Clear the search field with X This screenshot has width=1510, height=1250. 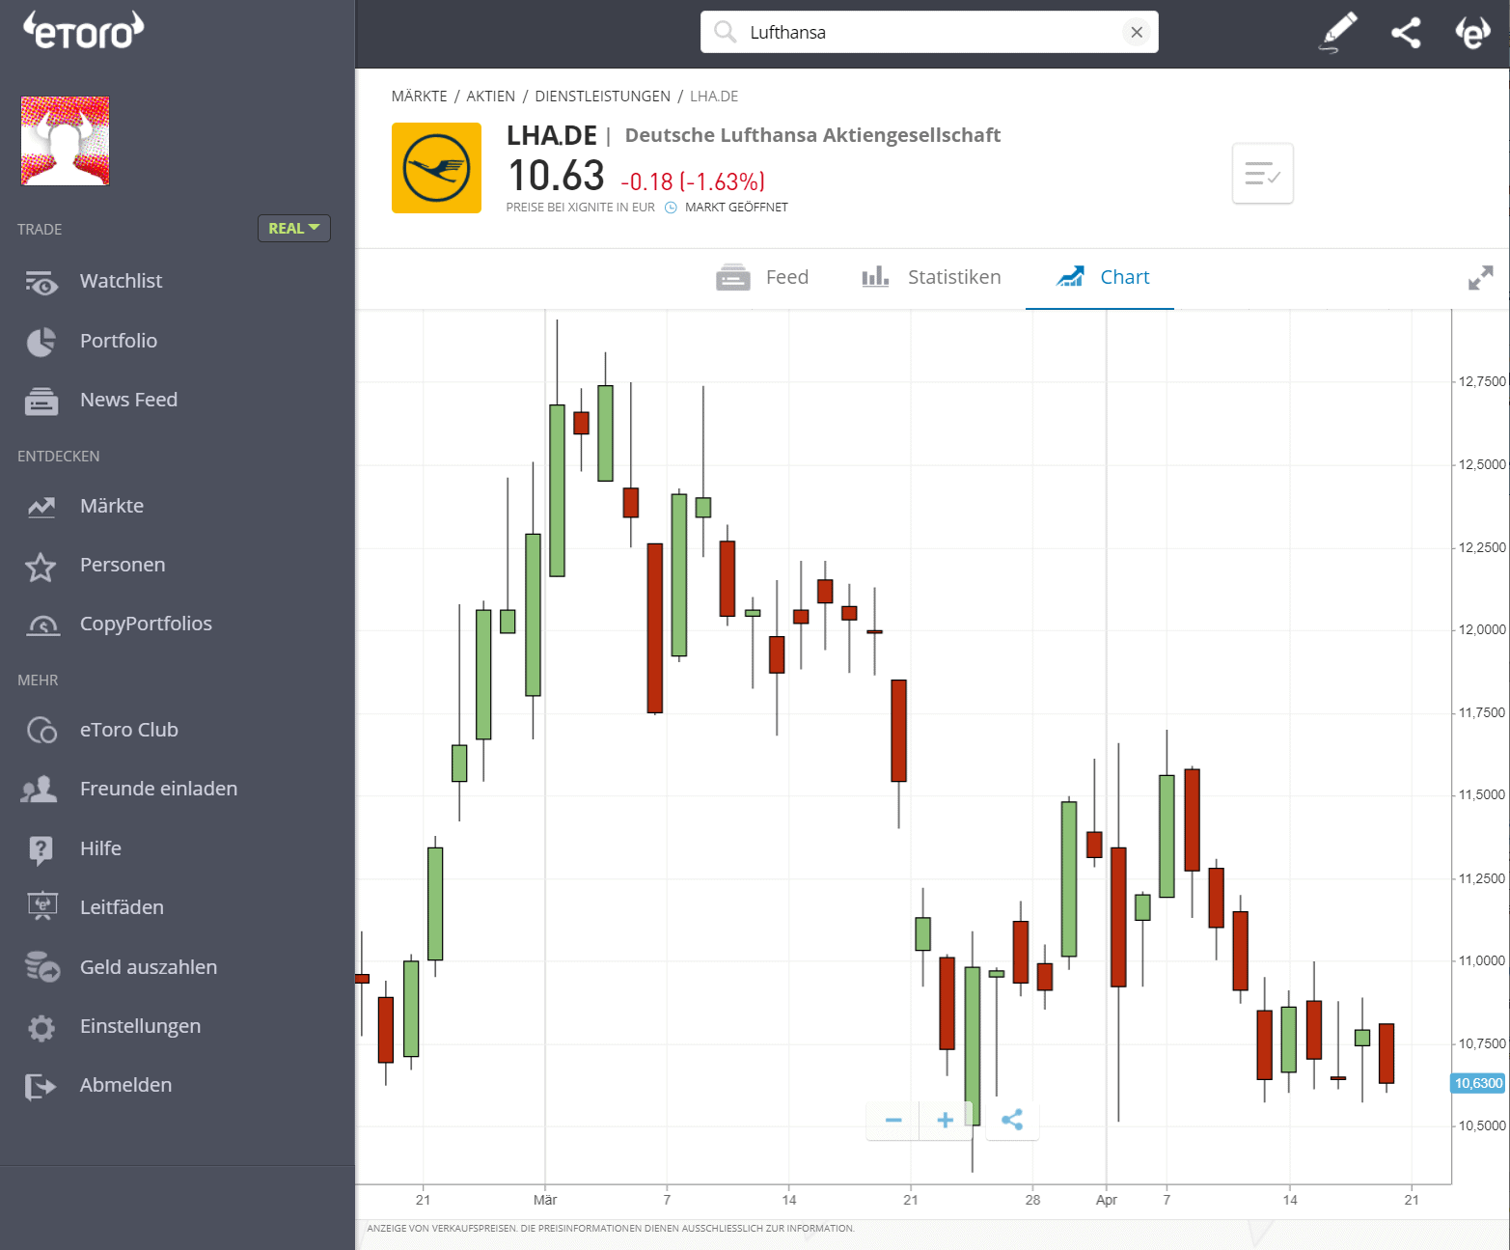pos(1137,32)
